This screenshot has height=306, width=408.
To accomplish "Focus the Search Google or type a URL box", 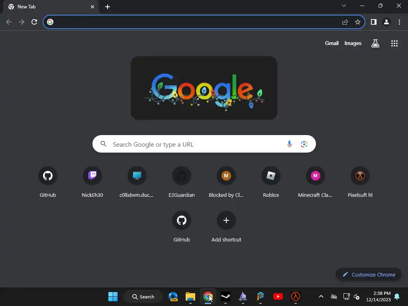I will click(204, 144).
